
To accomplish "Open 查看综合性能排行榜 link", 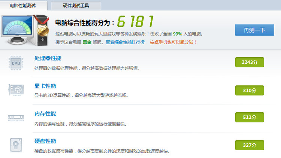I will [x=125, y=42].
